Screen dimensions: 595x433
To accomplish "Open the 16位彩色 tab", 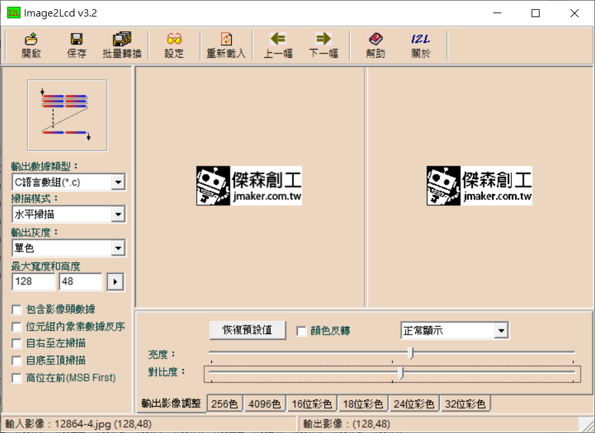I will click(x=312, y=404).
